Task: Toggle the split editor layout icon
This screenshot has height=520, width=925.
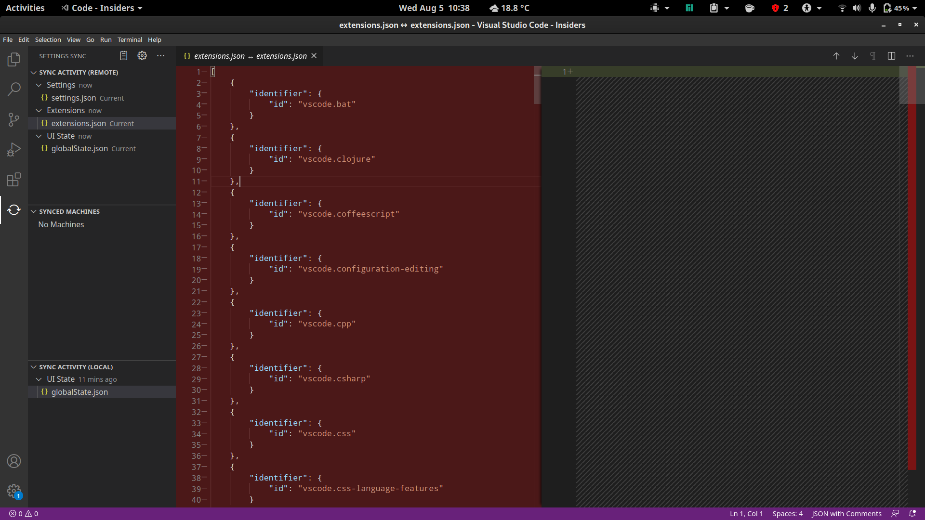Action: pos(892,56)
